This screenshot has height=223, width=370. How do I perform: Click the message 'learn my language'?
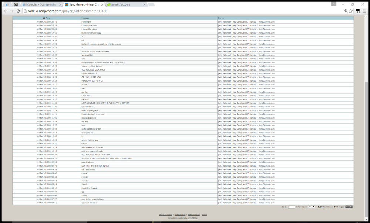point(90,110)
